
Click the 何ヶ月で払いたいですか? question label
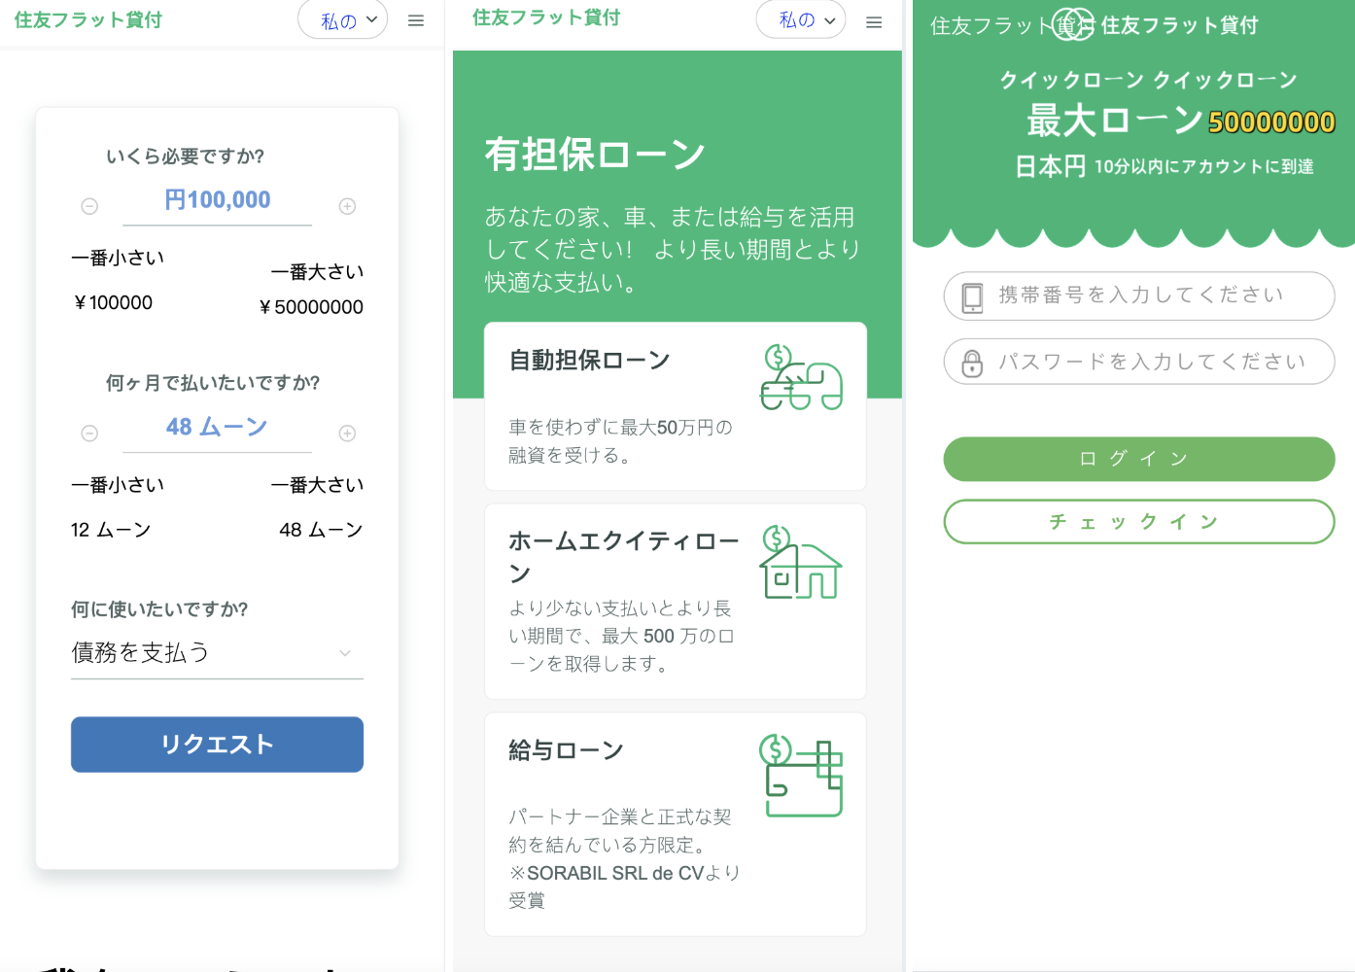tap(213, 383)
